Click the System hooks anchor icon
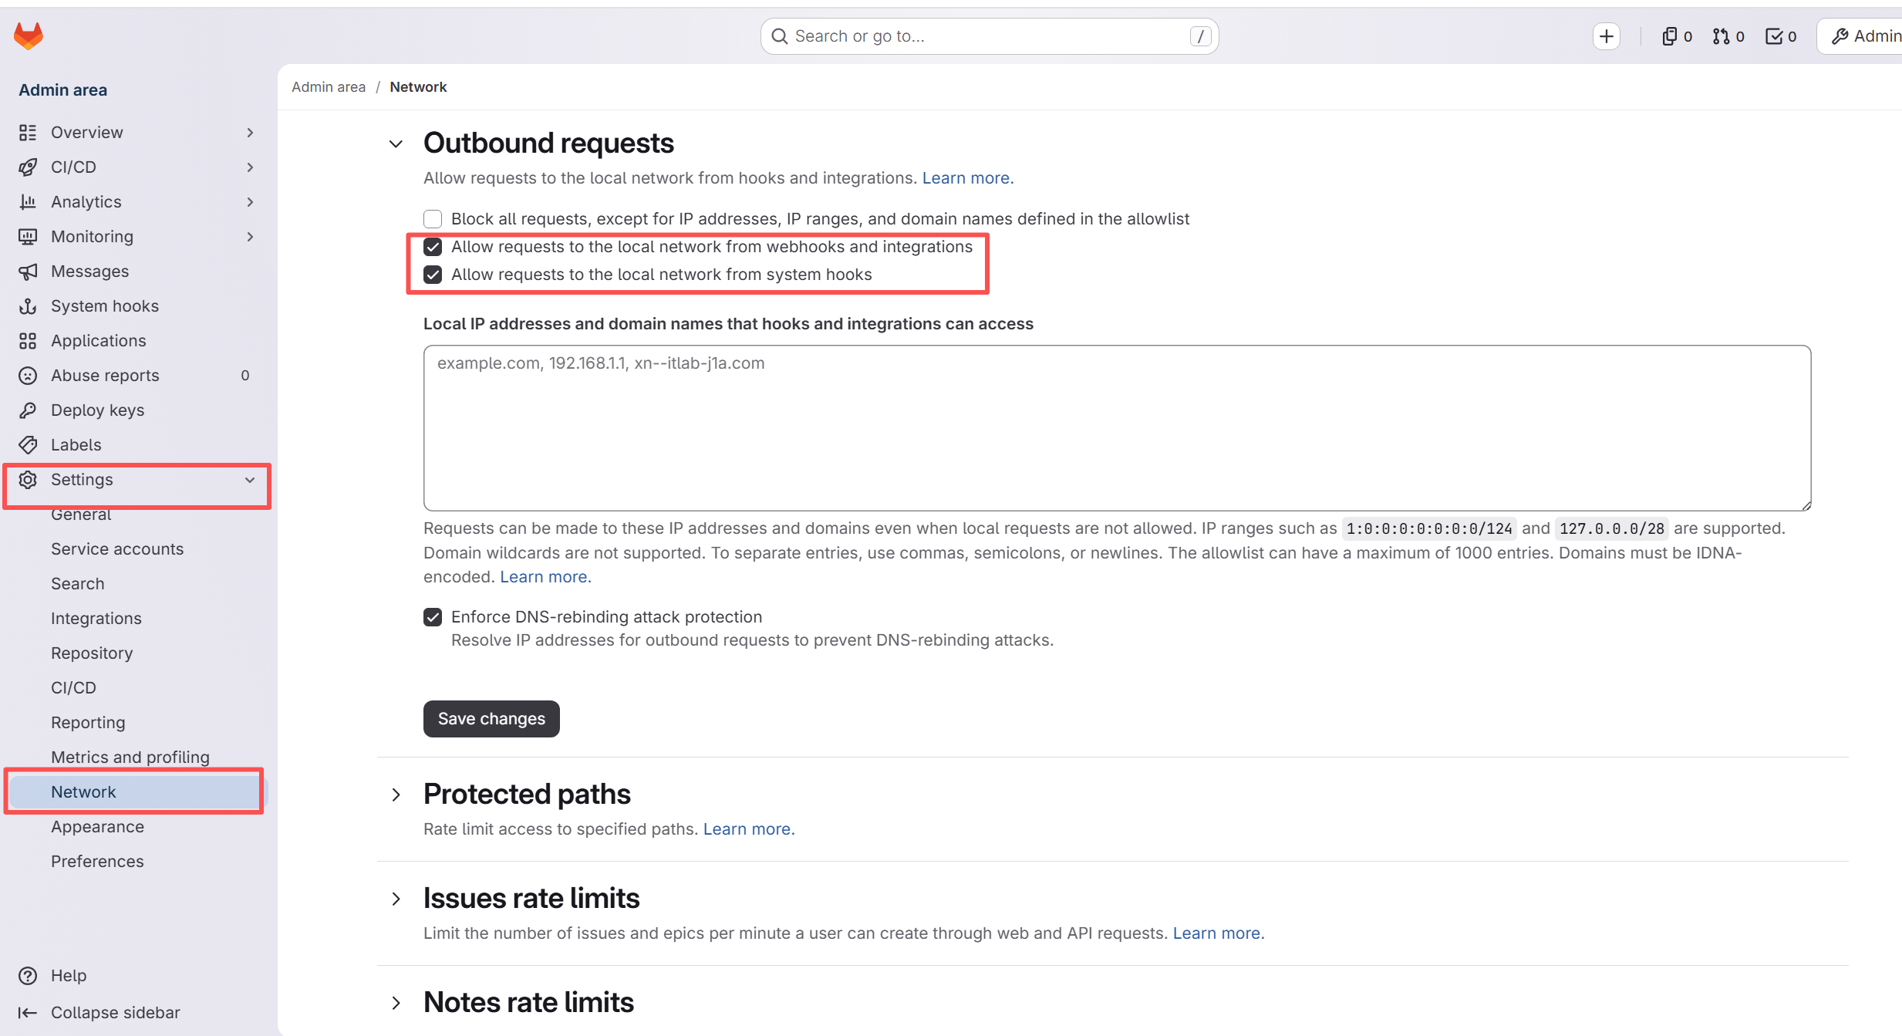Screen dimensions: 1902x1036 [28, 306]
